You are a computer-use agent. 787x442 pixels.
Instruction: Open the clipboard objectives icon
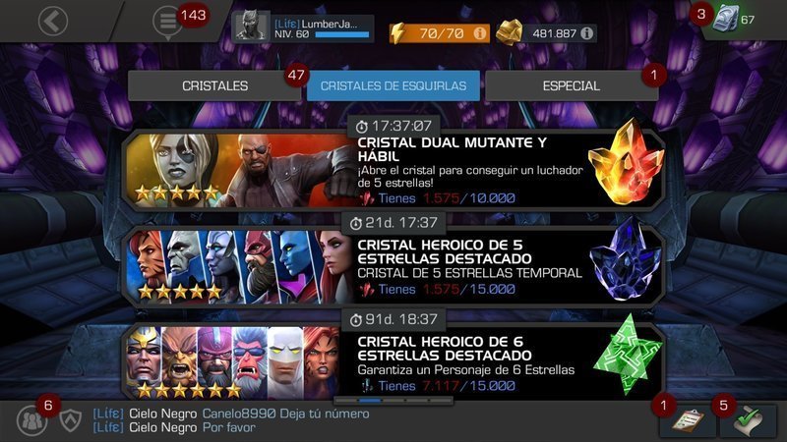click(x=688, y=420)
